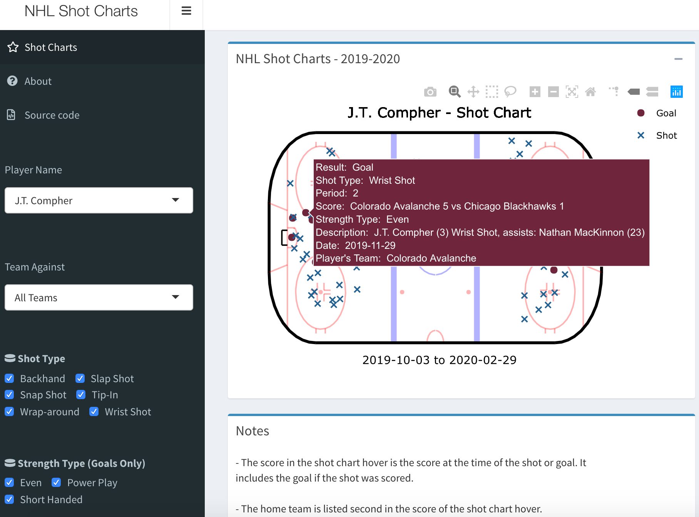Image resolution: width=699 pixels, height=517 pixels.
Task: Toggle the Goal legend entry
Action: point(666,113)
